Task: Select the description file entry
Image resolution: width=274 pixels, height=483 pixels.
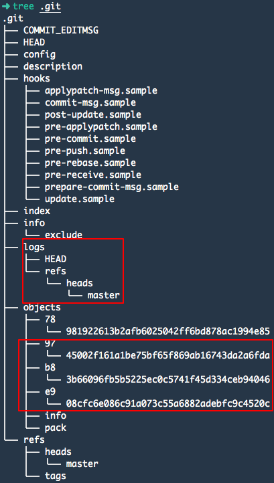Action: pos(53,67)
